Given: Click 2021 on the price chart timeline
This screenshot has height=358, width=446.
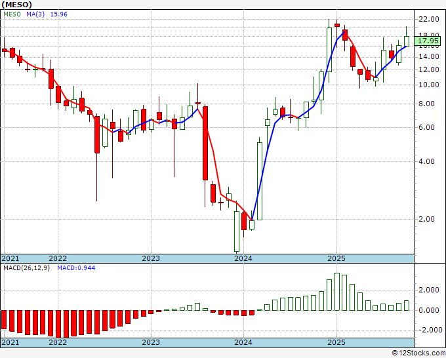Looking at the screenshot, I should (x=10, y=258).
